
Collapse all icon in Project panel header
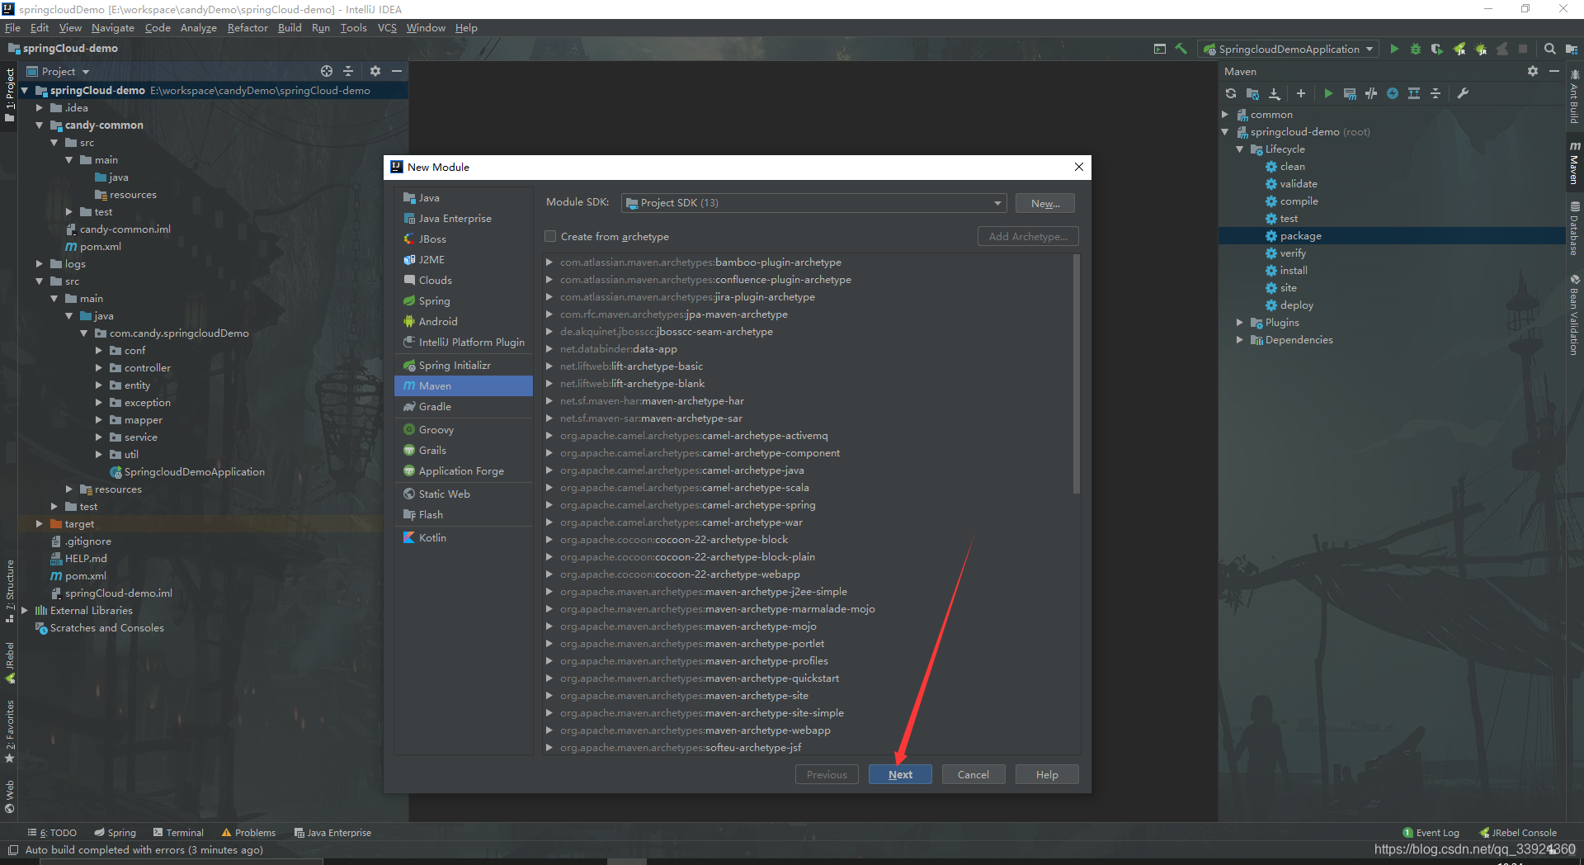348,71
